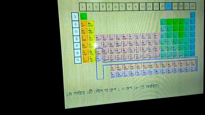Choose the Aluminium (Al) element cell

(x=163, y=29)
